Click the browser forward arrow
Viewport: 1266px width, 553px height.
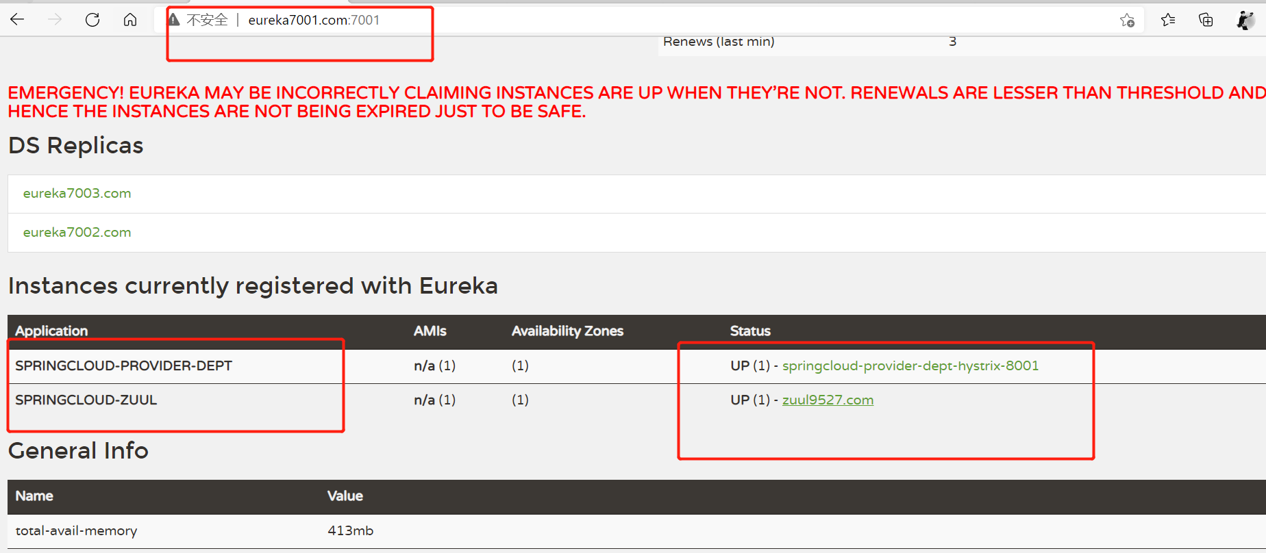[x=55, y=20]
